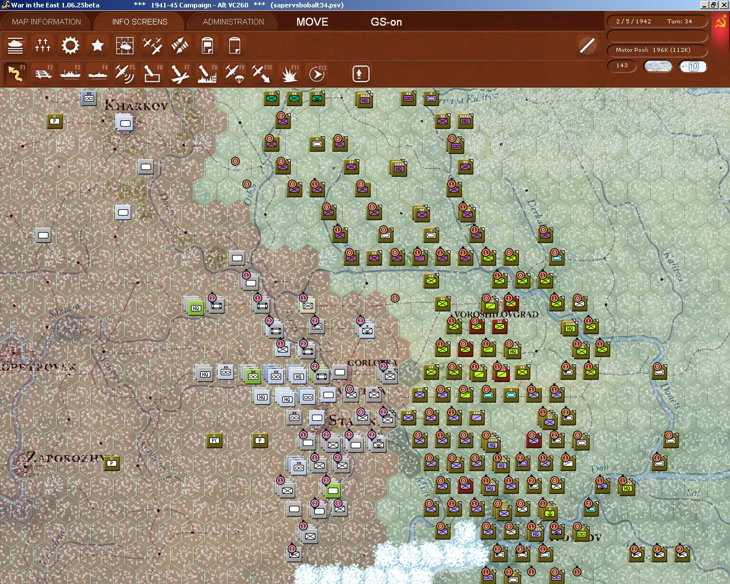Screen dimensions: 730x584
Task: Show the losses screen (crosses icon)
Action: coord(43,45)
